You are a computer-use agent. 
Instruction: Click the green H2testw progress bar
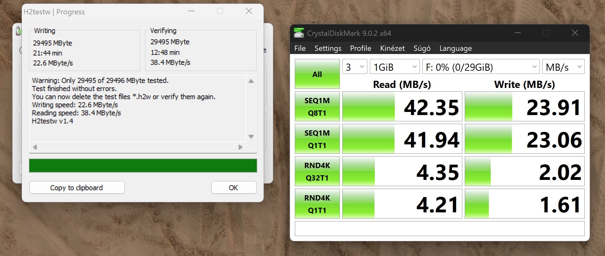143,166
